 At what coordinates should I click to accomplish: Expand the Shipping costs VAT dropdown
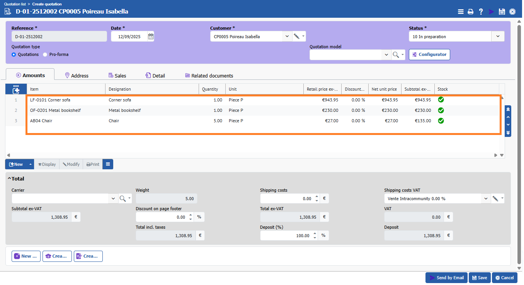485,199
